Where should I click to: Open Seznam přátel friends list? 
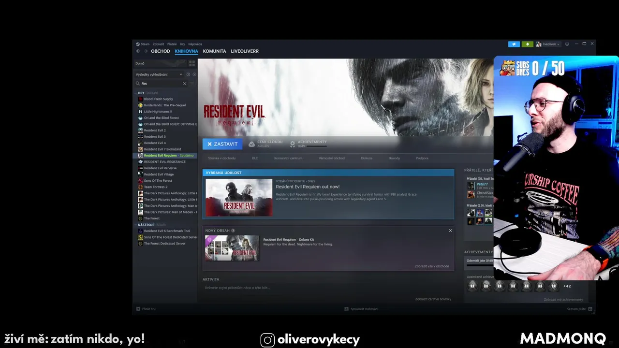pos(579,309)
